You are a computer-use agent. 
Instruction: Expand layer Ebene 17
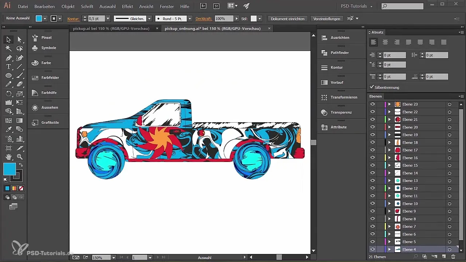[389, 150]
